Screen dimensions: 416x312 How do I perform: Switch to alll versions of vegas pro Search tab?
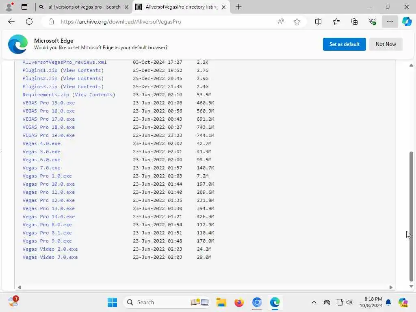coord(84,7)
